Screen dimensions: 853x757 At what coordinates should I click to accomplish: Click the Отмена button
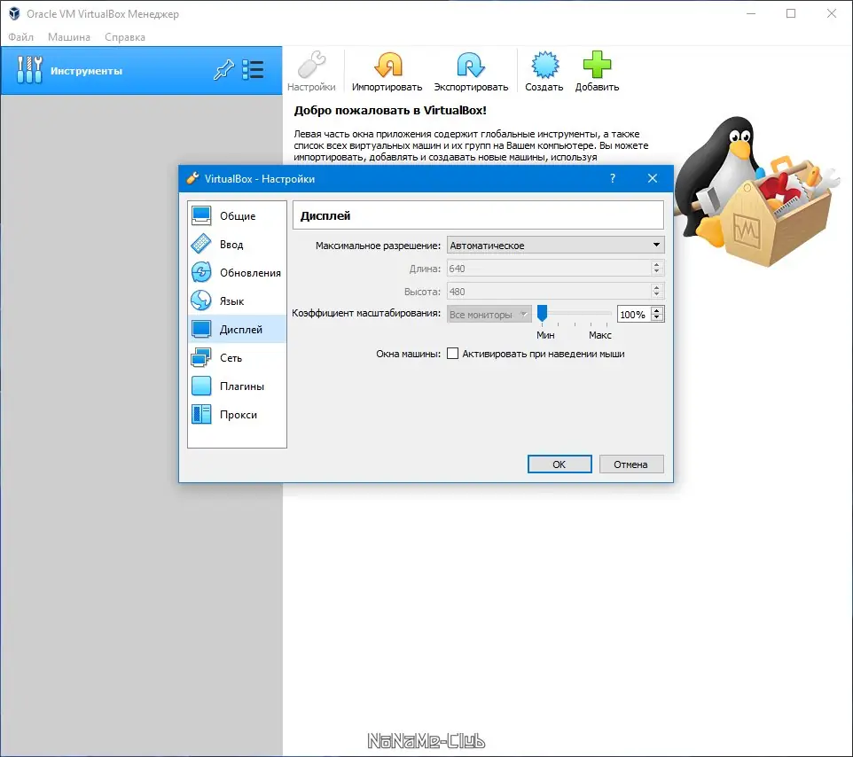click(x=631, y=464)
